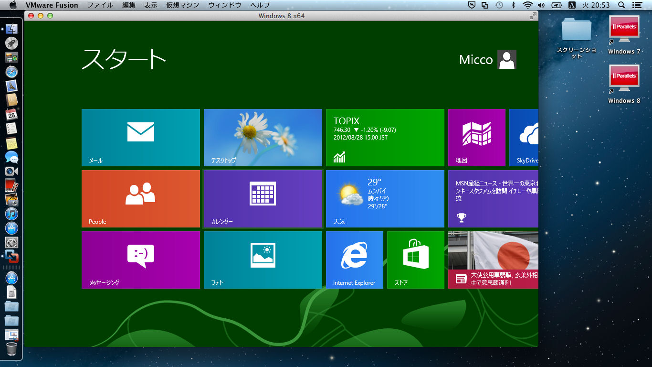Click the VMware Fusion Dock icon
Screen dimensions: 652x367
pyautogui.click(x=12, y=257)
